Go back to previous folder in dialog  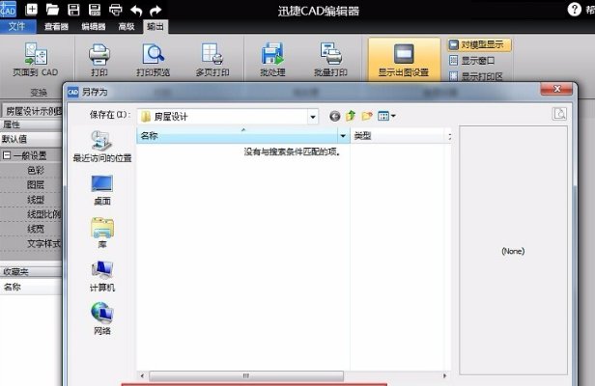[334, 116]
